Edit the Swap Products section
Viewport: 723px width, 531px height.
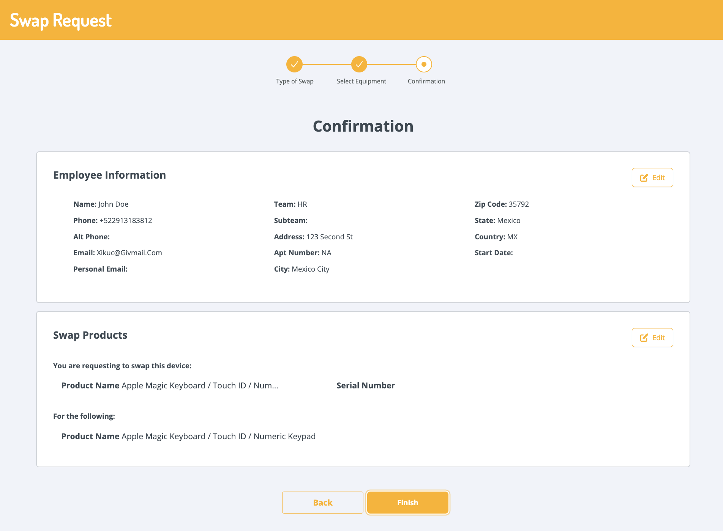tap(652, 338)
